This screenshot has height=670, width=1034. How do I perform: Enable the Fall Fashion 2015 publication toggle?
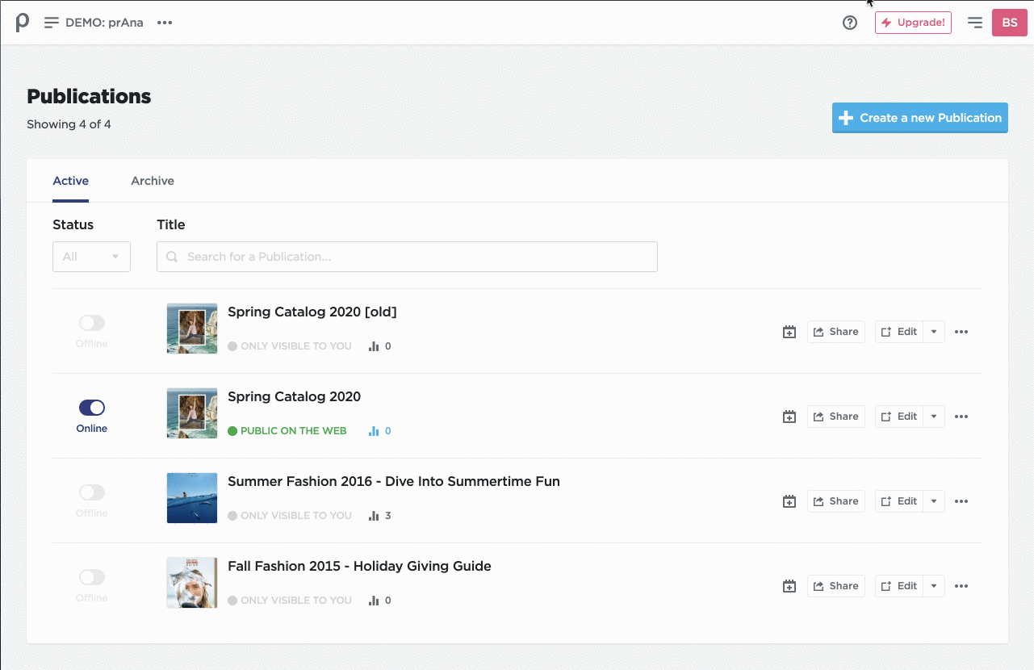[92, 577]
